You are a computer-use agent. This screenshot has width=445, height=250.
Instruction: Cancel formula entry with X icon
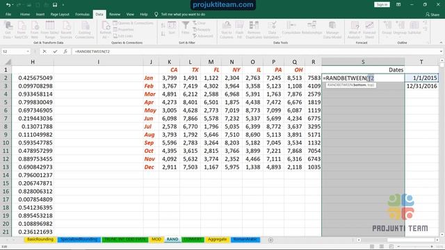(44, 51)
